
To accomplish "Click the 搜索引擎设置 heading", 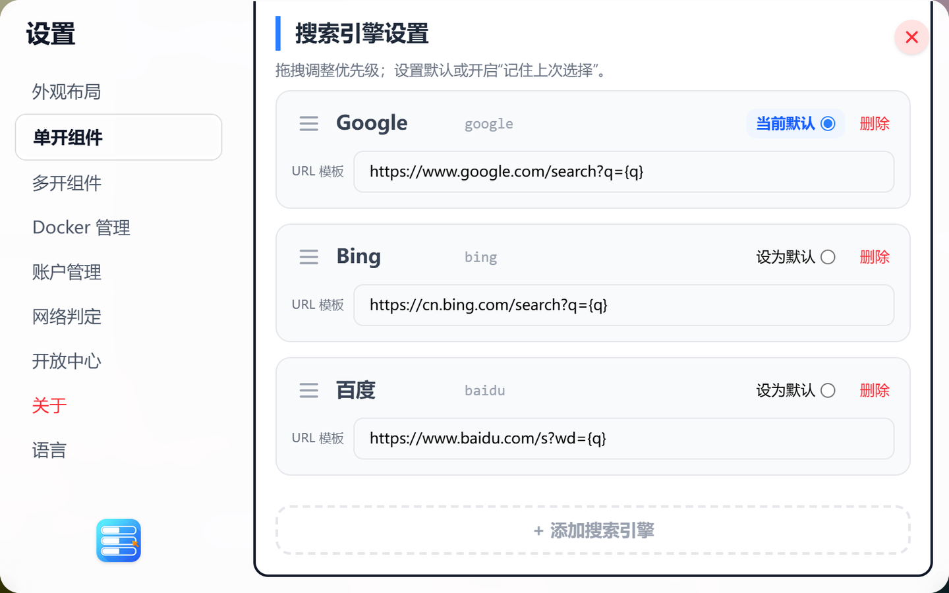I will tap(362, 34).
